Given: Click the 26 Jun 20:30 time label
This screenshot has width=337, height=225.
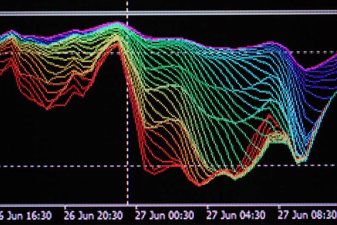Looking at the screenshot, I should tap(94, 216).
